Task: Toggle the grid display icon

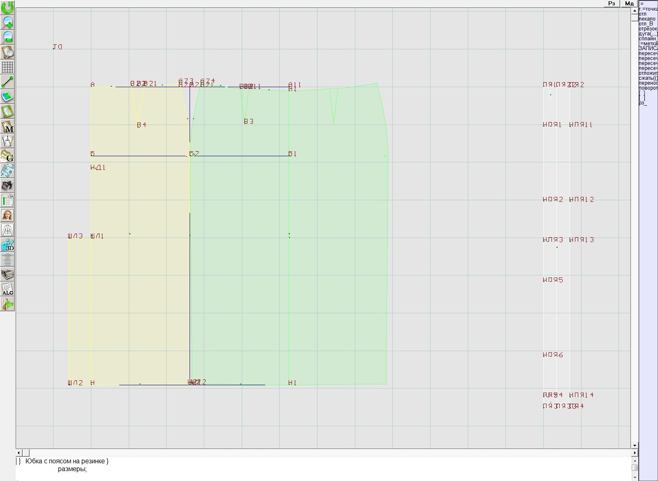Action: click(7, 67)
